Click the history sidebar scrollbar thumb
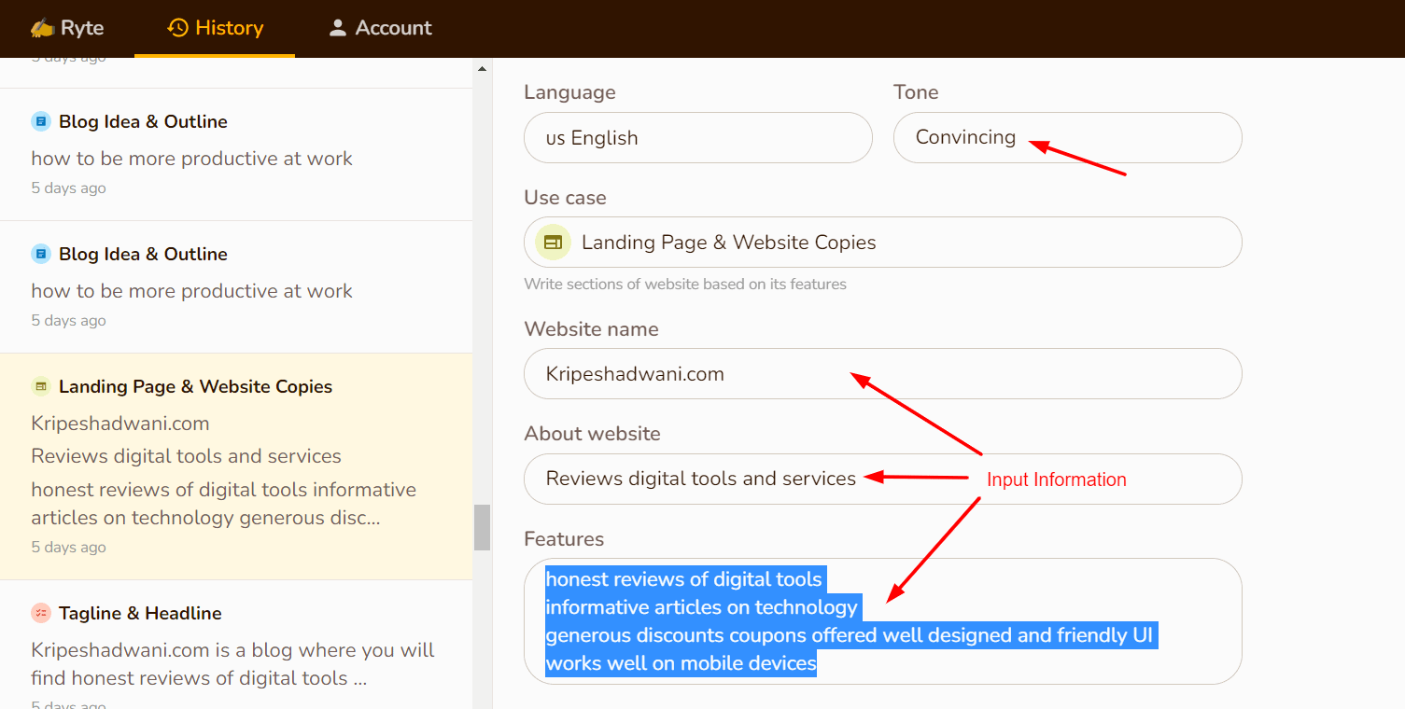Viewport: 1405px width, 709px height. (x=482, y=527)
